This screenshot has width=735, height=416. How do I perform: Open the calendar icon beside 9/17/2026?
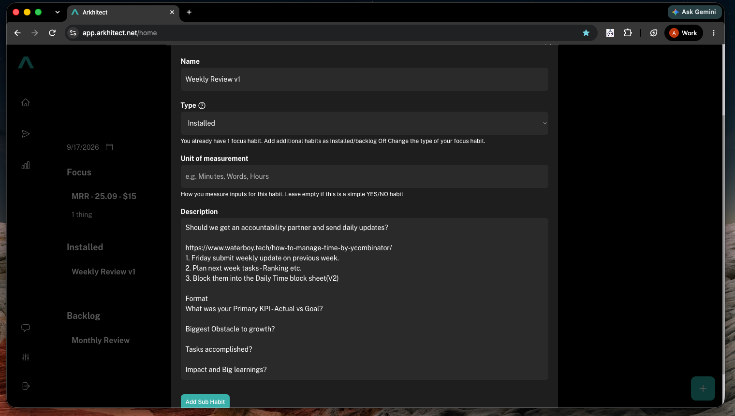coord(109,147)
